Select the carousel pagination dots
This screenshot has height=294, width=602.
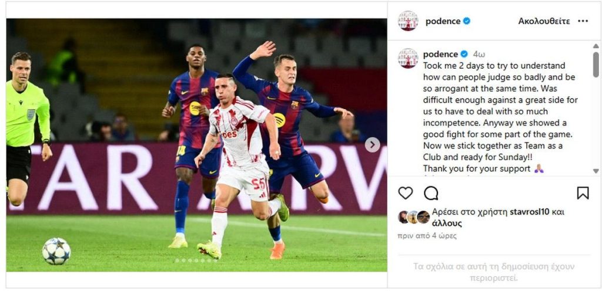(x=196, y=261)
